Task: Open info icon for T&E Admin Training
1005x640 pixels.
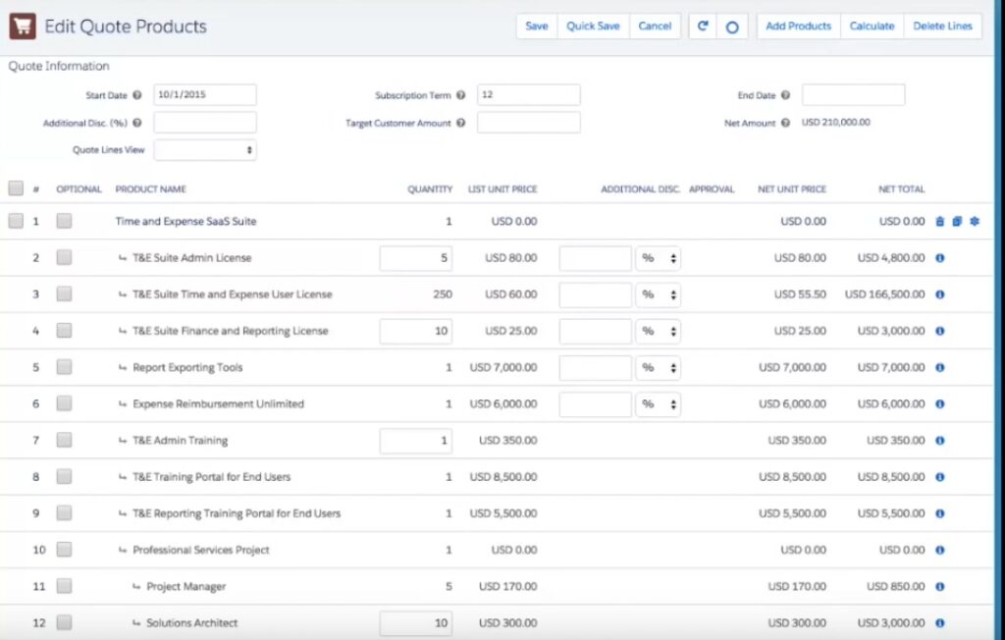Action: point(939,441)
